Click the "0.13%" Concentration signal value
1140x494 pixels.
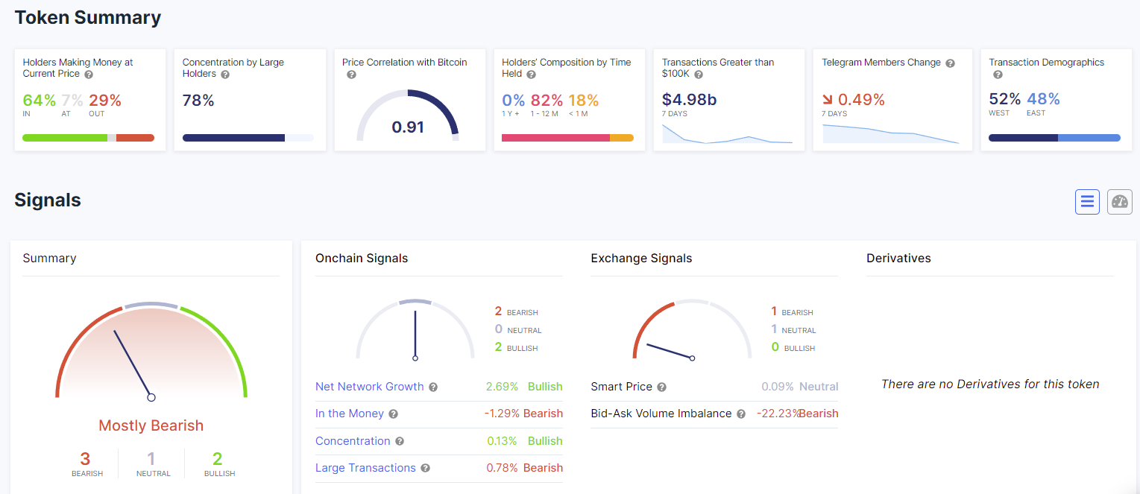click(x=502, y=441)
